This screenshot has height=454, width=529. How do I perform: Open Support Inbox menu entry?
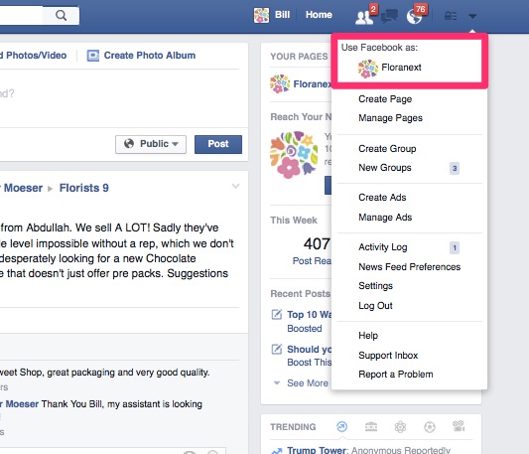click(388, 356)
